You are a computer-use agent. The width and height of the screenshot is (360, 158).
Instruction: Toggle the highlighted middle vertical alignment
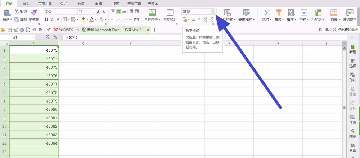[118, 12]
